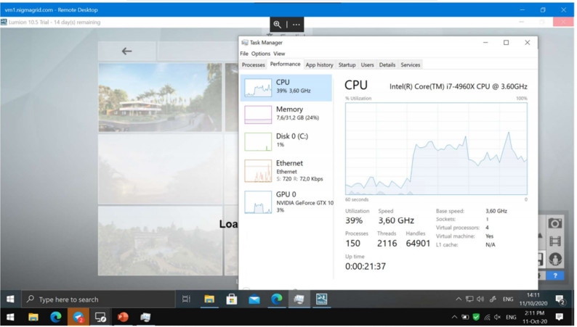Select the CPU item in the performance sidebar
This screenshot has height=327, width=577.
pos(287,88)
